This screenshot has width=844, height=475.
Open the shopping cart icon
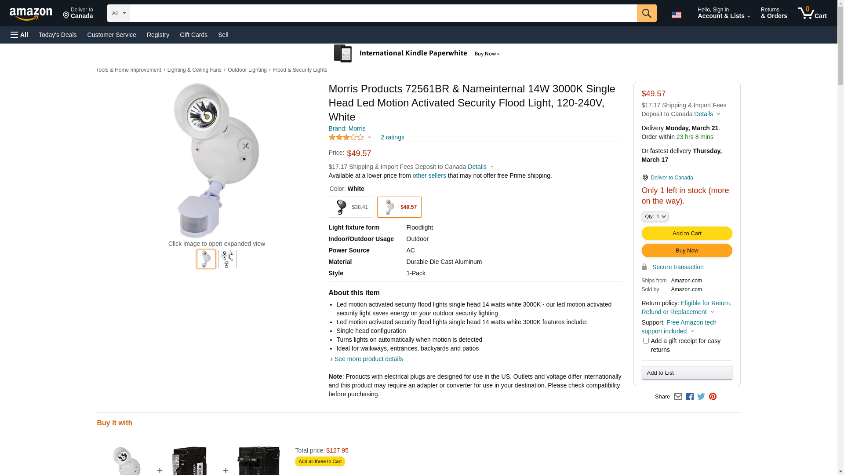tap(811, 13)
